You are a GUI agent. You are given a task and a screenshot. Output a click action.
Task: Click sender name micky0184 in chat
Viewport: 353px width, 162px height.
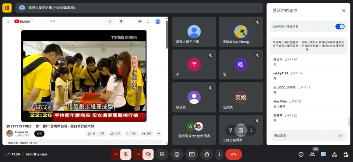(x=281, y=74)
